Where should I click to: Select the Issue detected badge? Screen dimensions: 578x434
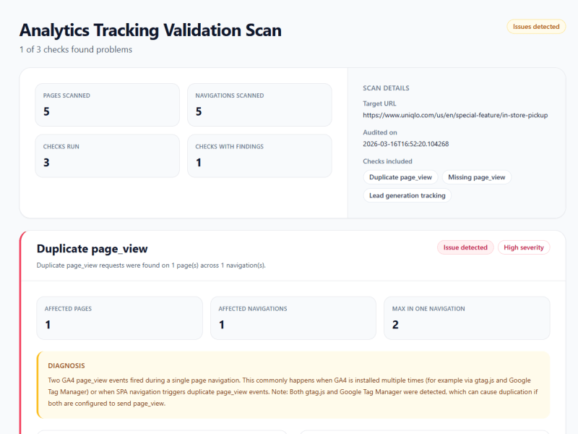pyautogui.click(x=465, y=247)
